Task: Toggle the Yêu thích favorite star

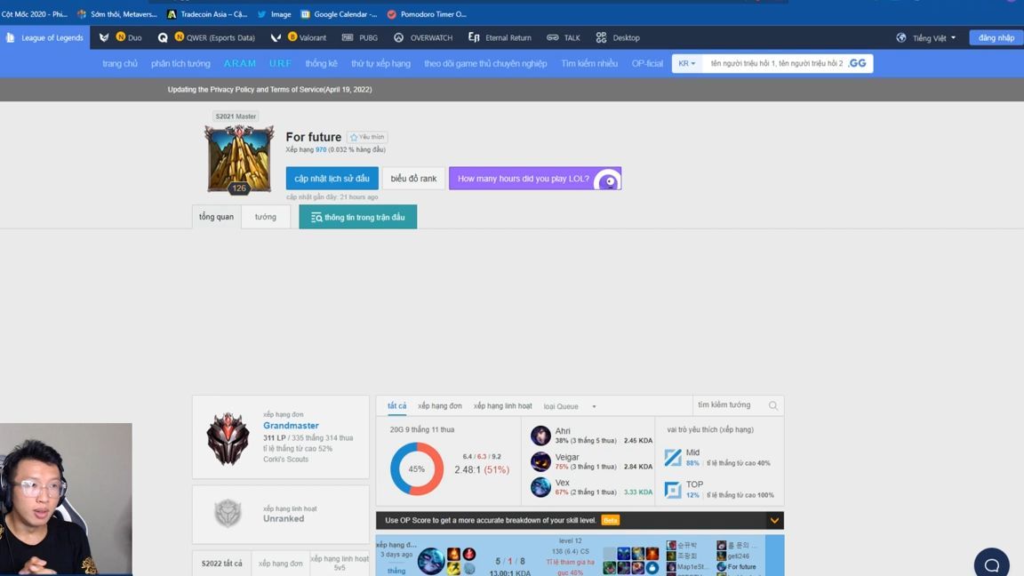Action: [366, 137]
